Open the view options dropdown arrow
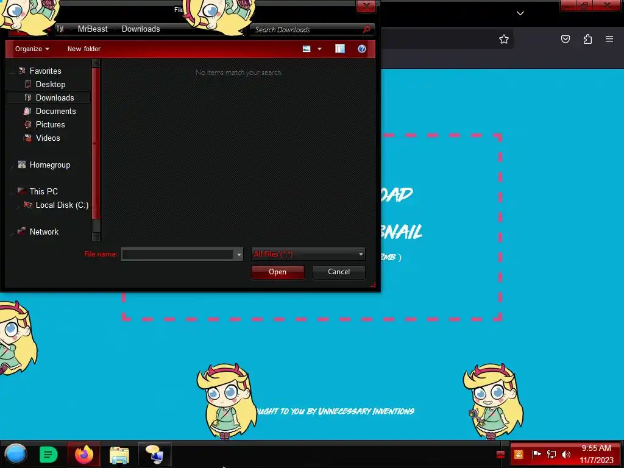624x468 pixels. pyautogui.click(x=319, y=49)
